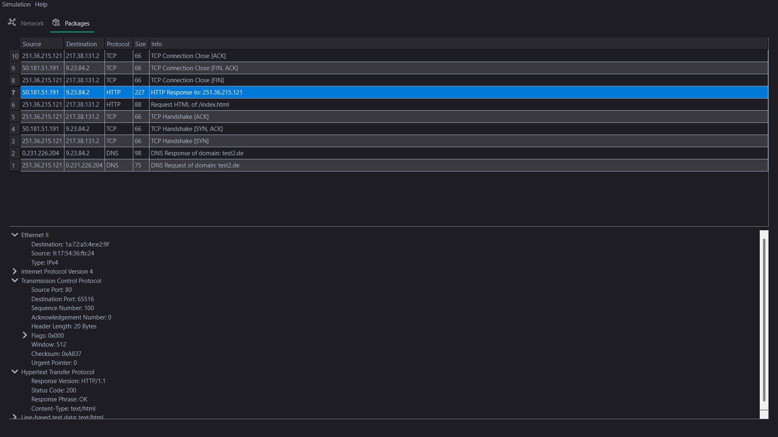Click the Packages box icon
Viewport: 778px width, 437px height.
(56, 22)
